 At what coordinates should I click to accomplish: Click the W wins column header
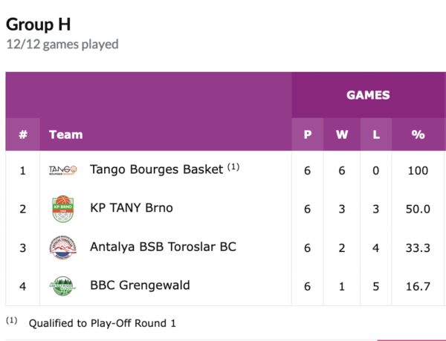coord(342,134)
